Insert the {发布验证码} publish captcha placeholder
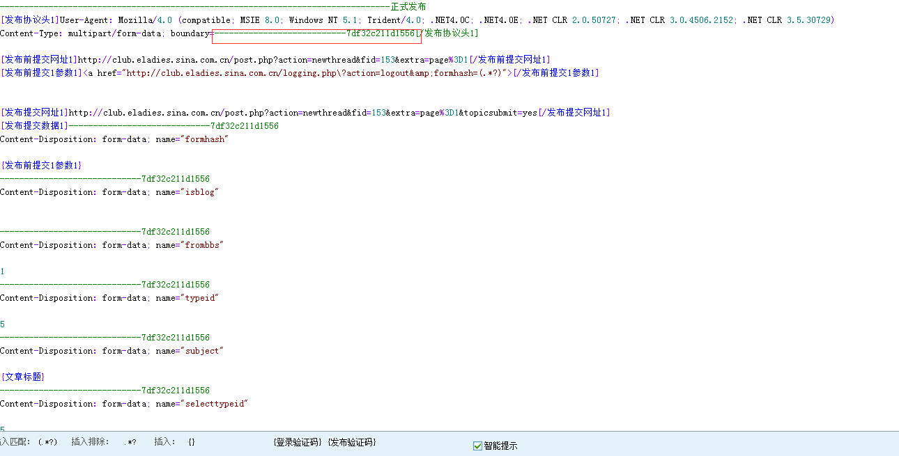Viewport: 899px width, 456px height. 352,442
